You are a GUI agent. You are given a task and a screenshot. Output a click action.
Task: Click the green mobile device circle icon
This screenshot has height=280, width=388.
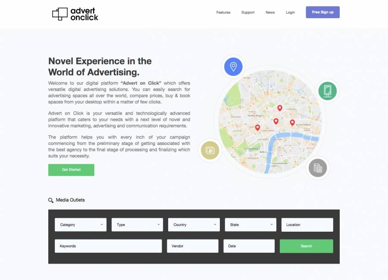coord(327,91)
